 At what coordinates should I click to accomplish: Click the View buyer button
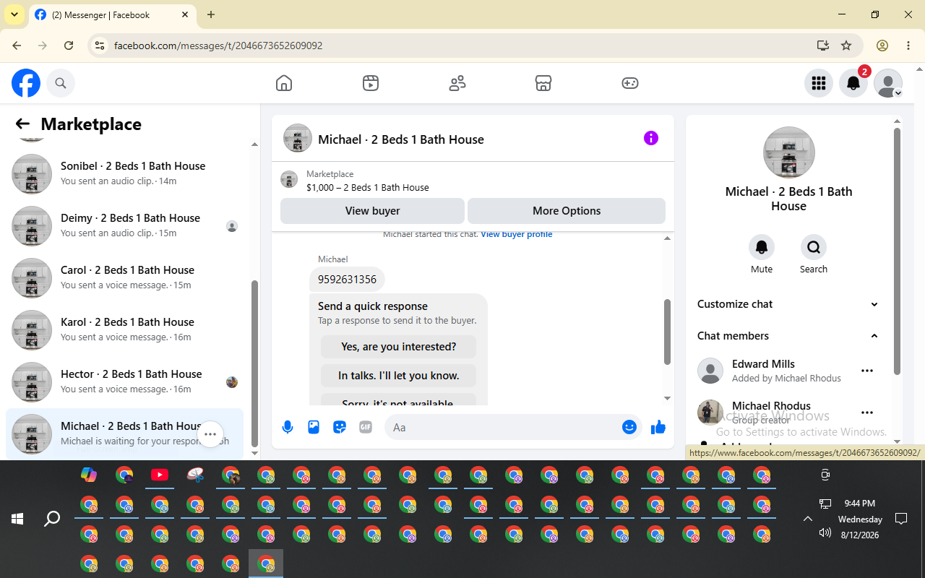coord(372,211)
